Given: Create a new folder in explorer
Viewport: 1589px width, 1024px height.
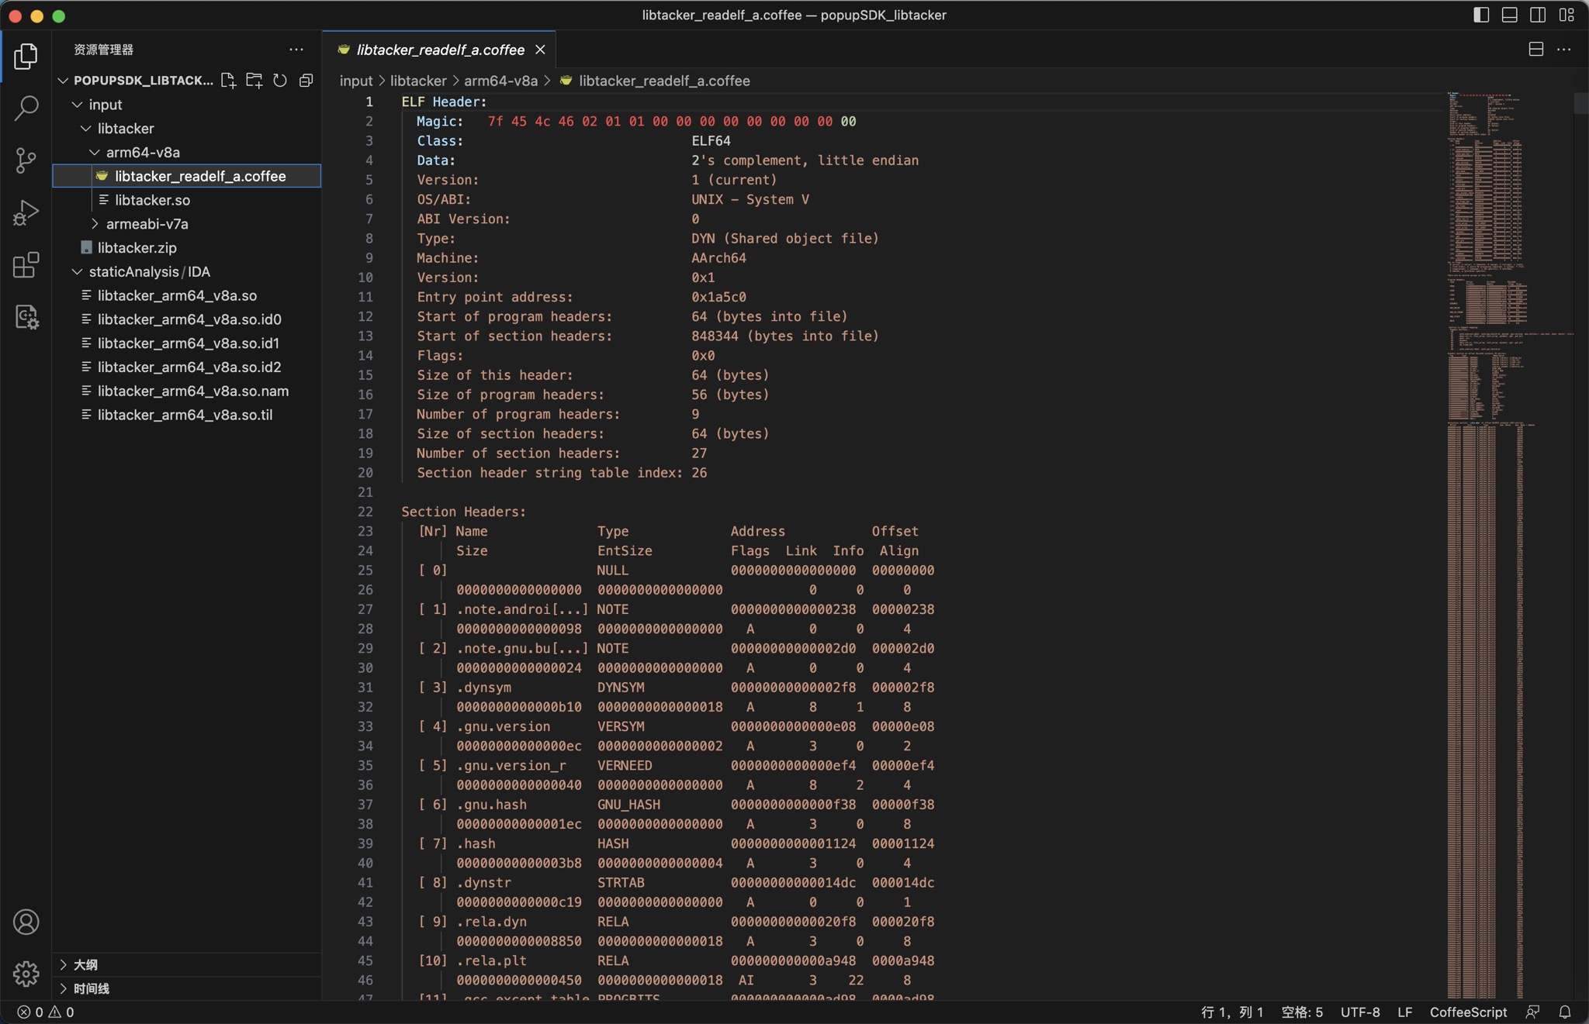Looking at the screenshot, I should pos(254,80).
